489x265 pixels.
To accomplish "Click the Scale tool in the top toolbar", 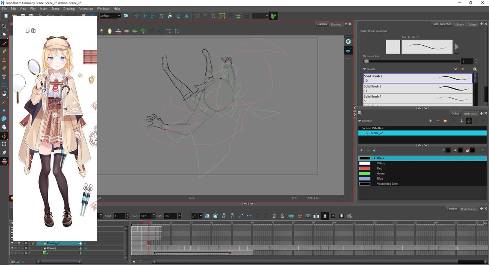I will click(153, 16).
